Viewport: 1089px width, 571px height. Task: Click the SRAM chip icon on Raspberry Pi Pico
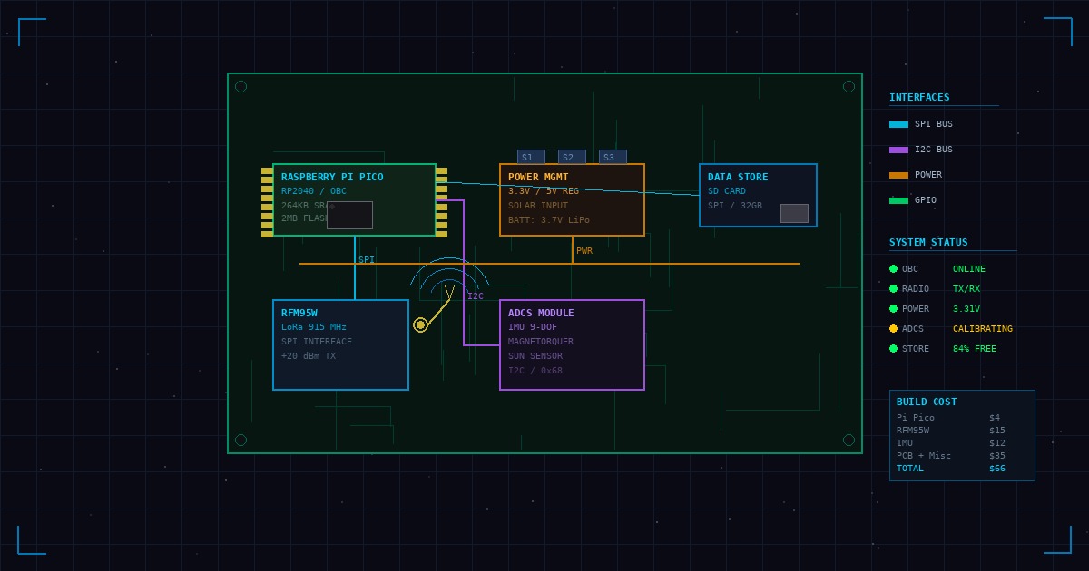(350, 215)
